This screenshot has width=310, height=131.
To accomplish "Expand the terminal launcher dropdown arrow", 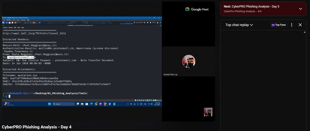I will [20, 23].
